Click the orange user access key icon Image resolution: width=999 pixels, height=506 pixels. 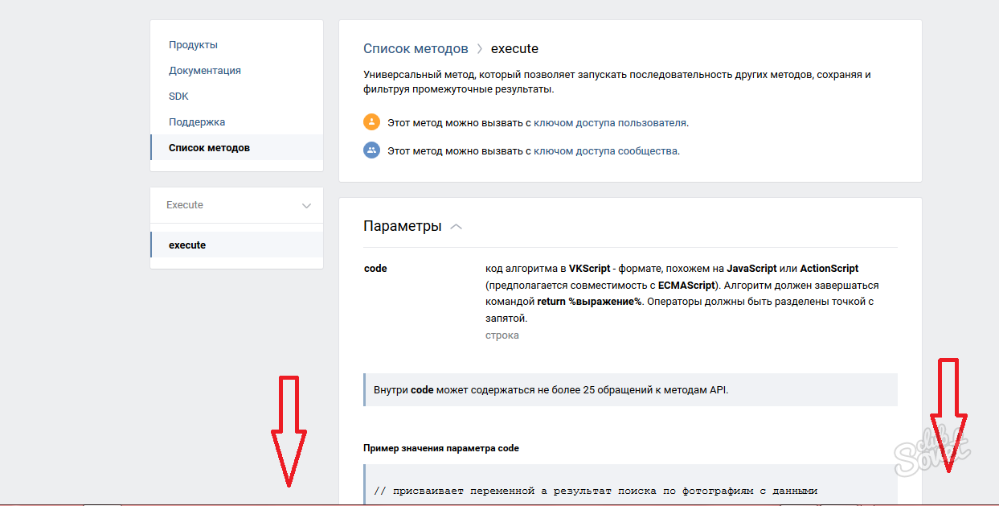pyautogui.click(x=371, y=122)
